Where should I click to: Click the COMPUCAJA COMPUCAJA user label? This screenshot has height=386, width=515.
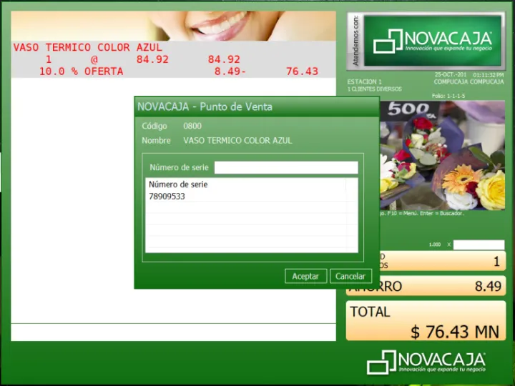(469, 81)
